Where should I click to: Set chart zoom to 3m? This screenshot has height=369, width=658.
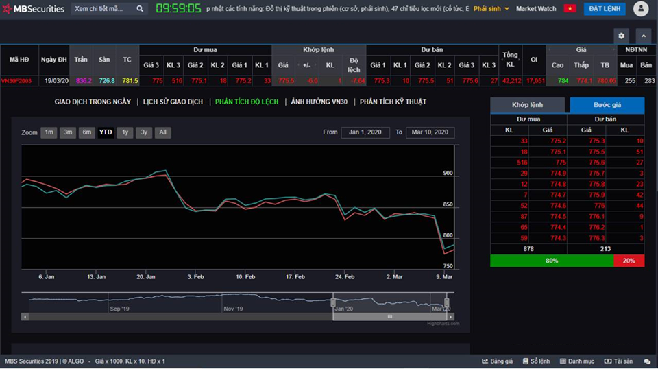68,132
